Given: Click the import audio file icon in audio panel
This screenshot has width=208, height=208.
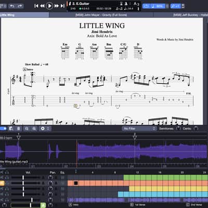Looking at the screenshot, I should [11, 128].
